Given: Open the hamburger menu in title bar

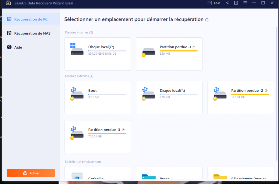Looking at the screenshot, I should point(245,3).
